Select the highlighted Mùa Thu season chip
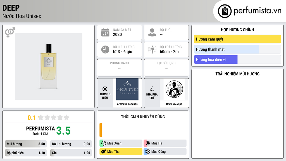 [x=121, y=151]
